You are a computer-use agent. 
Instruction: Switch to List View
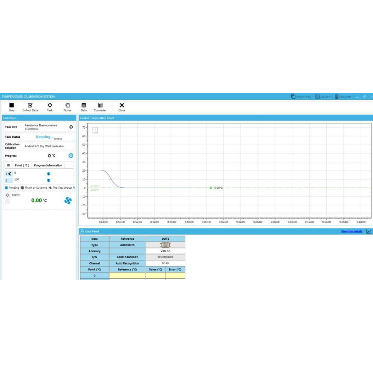point(323,97)
